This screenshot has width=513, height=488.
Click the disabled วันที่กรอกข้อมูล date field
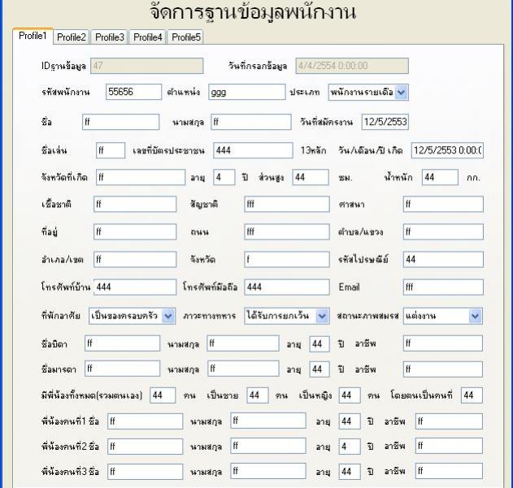click(352, 66)
